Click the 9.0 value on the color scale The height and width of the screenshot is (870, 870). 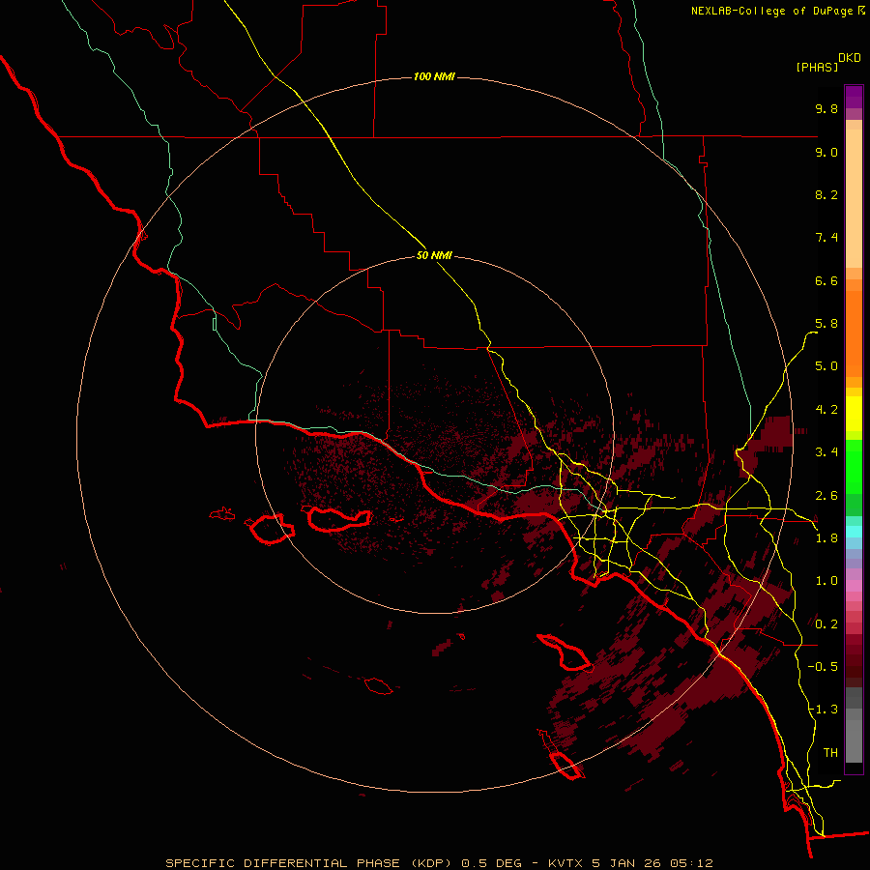[x=826, y=152]
